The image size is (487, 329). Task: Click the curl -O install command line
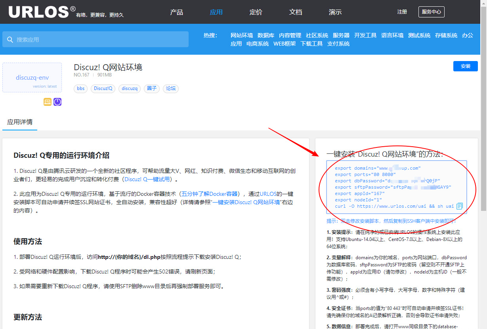click(394, 206)
